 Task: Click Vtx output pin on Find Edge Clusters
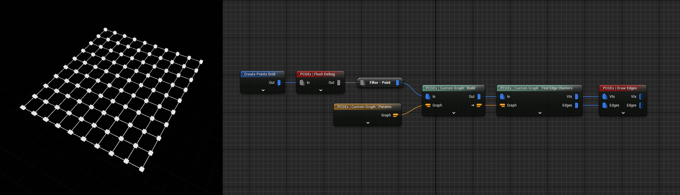point(576,97)
